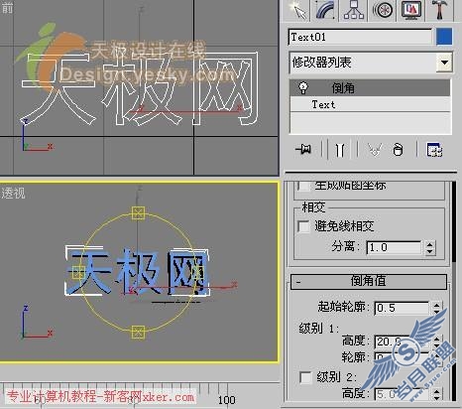462x409 pixels.
Task: Click the left rotate gizmo handle
Action: (78, 273)
